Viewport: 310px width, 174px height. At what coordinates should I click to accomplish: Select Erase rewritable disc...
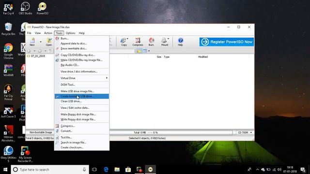click(x=82, y=48)
